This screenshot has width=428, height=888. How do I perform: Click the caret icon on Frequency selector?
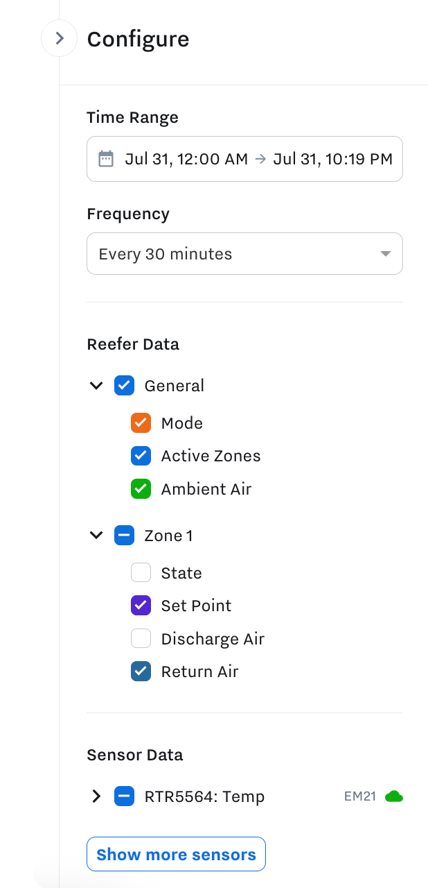(385, 254)
